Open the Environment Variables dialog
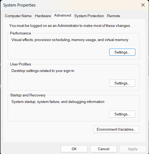149x154 pixels. click(116, 129)
